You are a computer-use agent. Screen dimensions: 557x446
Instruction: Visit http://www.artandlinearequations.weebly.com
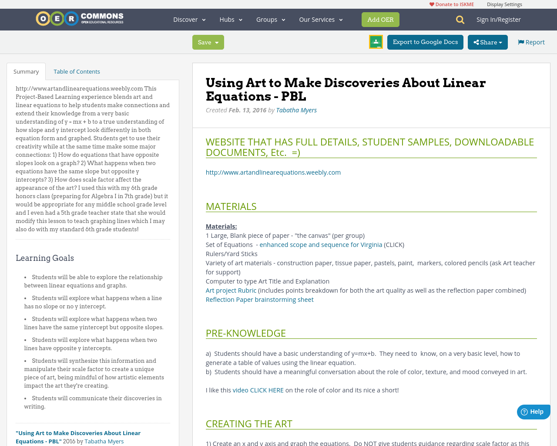pos(273,171)
